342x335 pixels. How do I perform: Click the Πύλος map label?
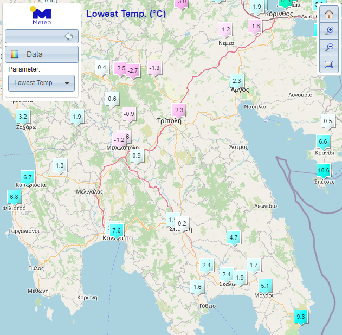(36, 268)
